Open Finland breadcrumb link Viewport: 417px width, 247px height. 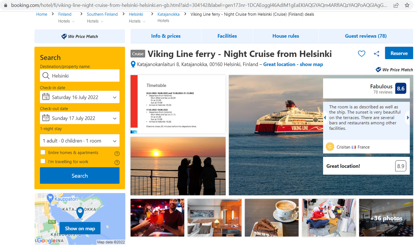coord(65,14)
